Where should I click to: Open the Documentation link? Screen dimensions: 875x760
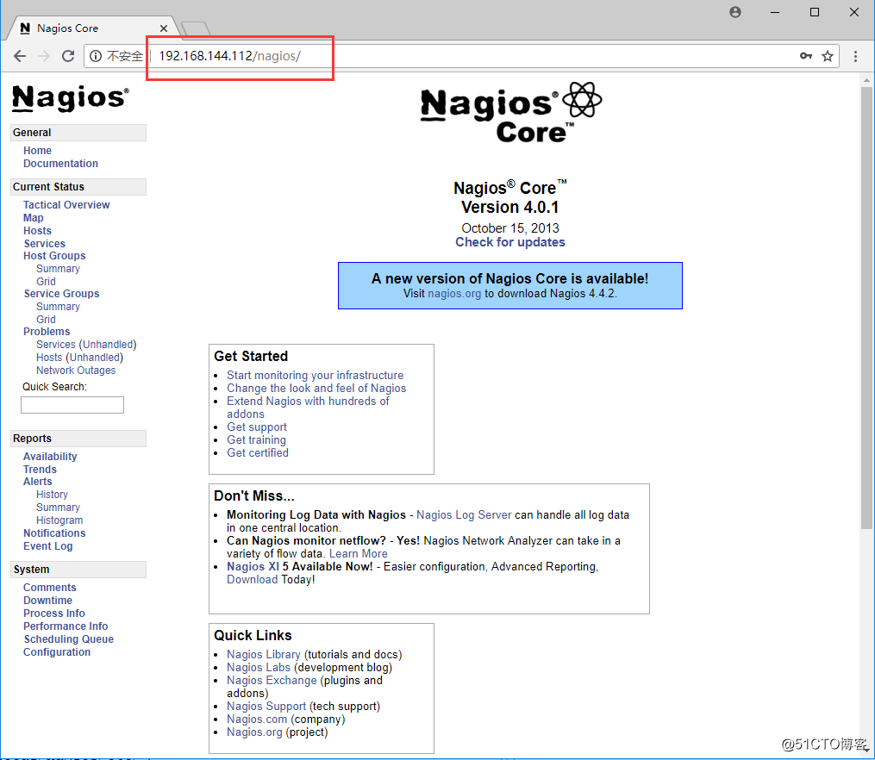[x=60, y=164]
